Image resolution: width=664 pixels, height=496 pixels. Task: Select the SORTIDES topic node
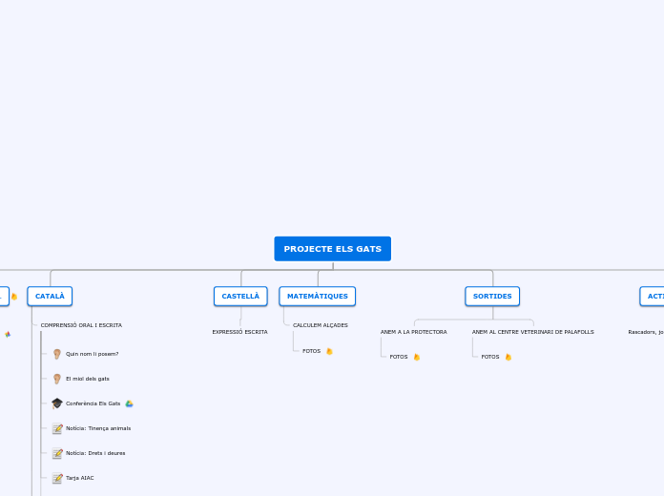tap(492, 297)
